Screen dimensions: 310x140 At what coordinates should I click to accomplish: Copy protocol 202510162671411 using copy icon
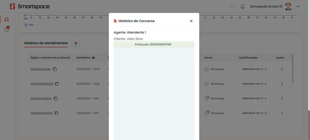[55, 69]
